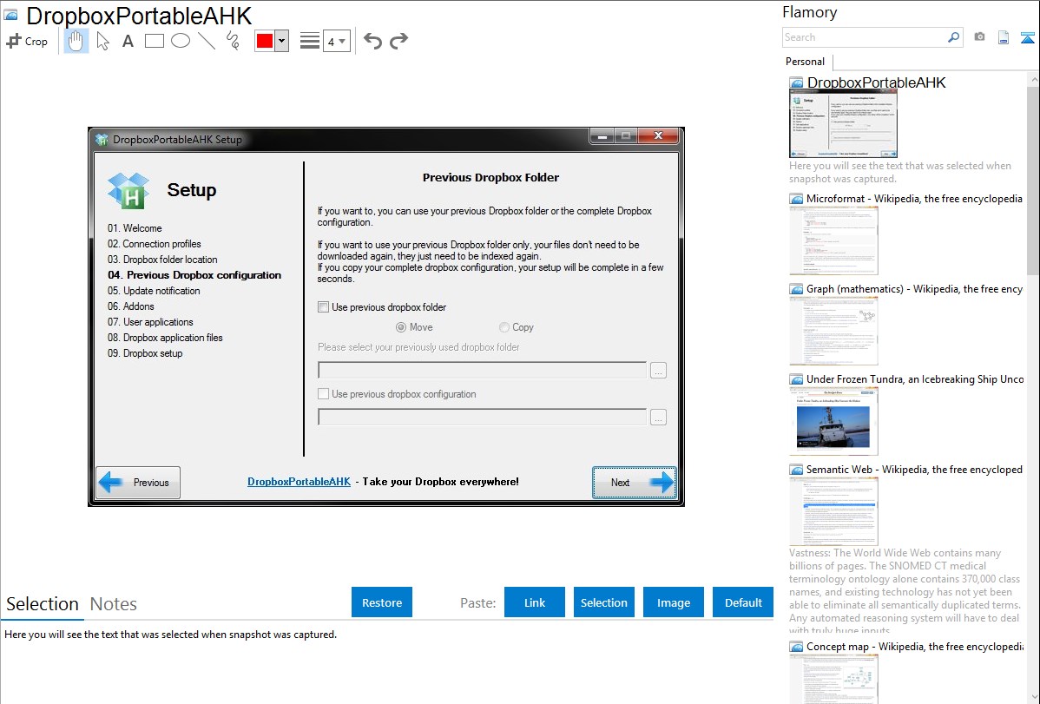Open the Under Frozen Tundra snapshot thumbnail
This screenshot has height=704, width=1040.
[833, 421]
